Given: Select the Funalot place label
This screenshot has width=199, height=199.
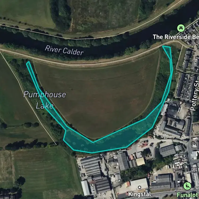Looking at the screenshot, I should pyautogui.click(x=188, y=195).
